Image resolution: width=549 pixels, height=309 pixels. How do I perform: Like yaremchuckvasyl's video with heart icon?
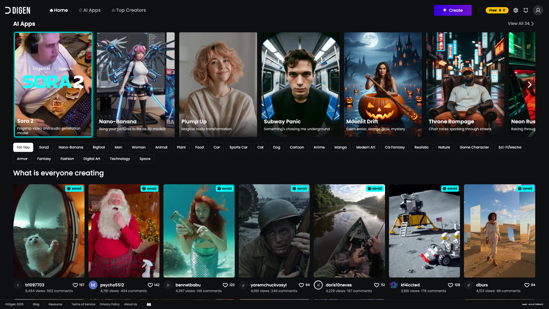301,285
